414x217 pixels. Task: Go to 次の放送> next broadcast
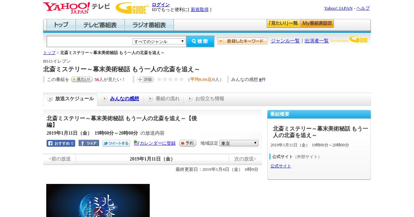click(245, 159)
